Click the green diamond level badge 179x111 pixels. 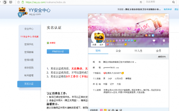(x=135, y=41)
